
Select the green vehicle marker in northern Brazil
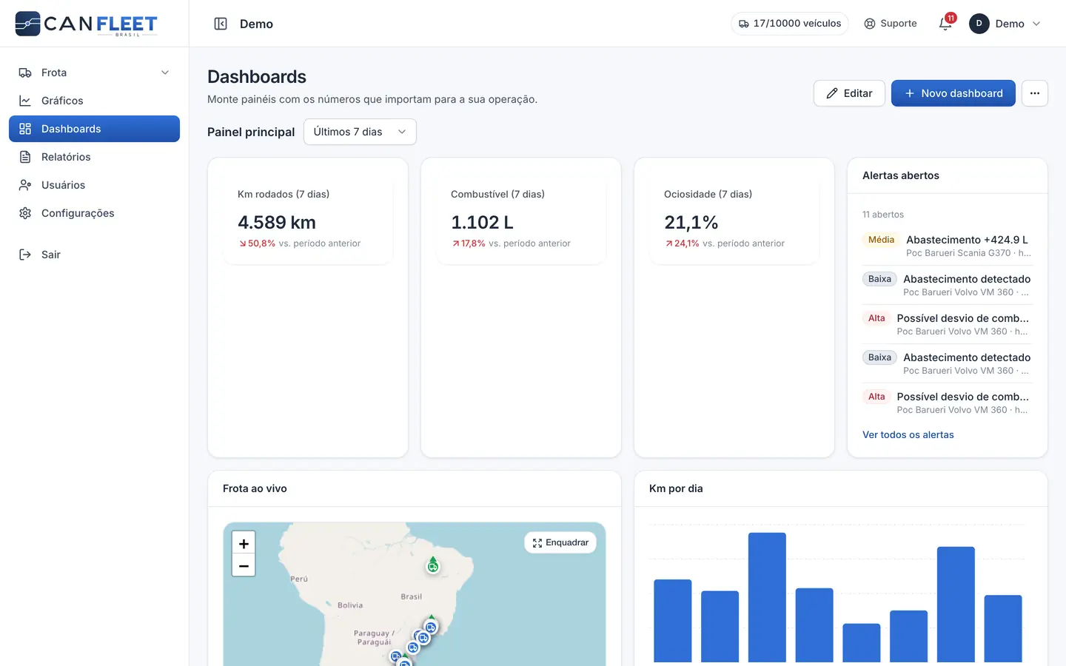433,565
